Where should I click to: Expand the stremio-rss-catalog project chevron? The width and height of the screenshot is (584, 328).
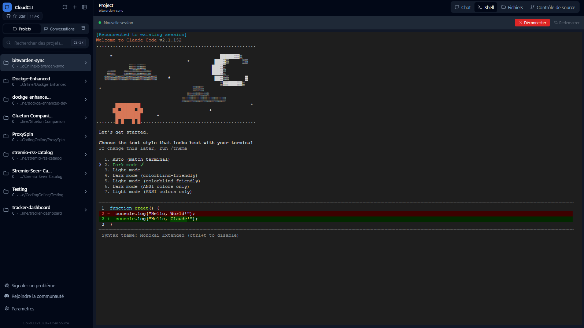[x=86, y=154]
